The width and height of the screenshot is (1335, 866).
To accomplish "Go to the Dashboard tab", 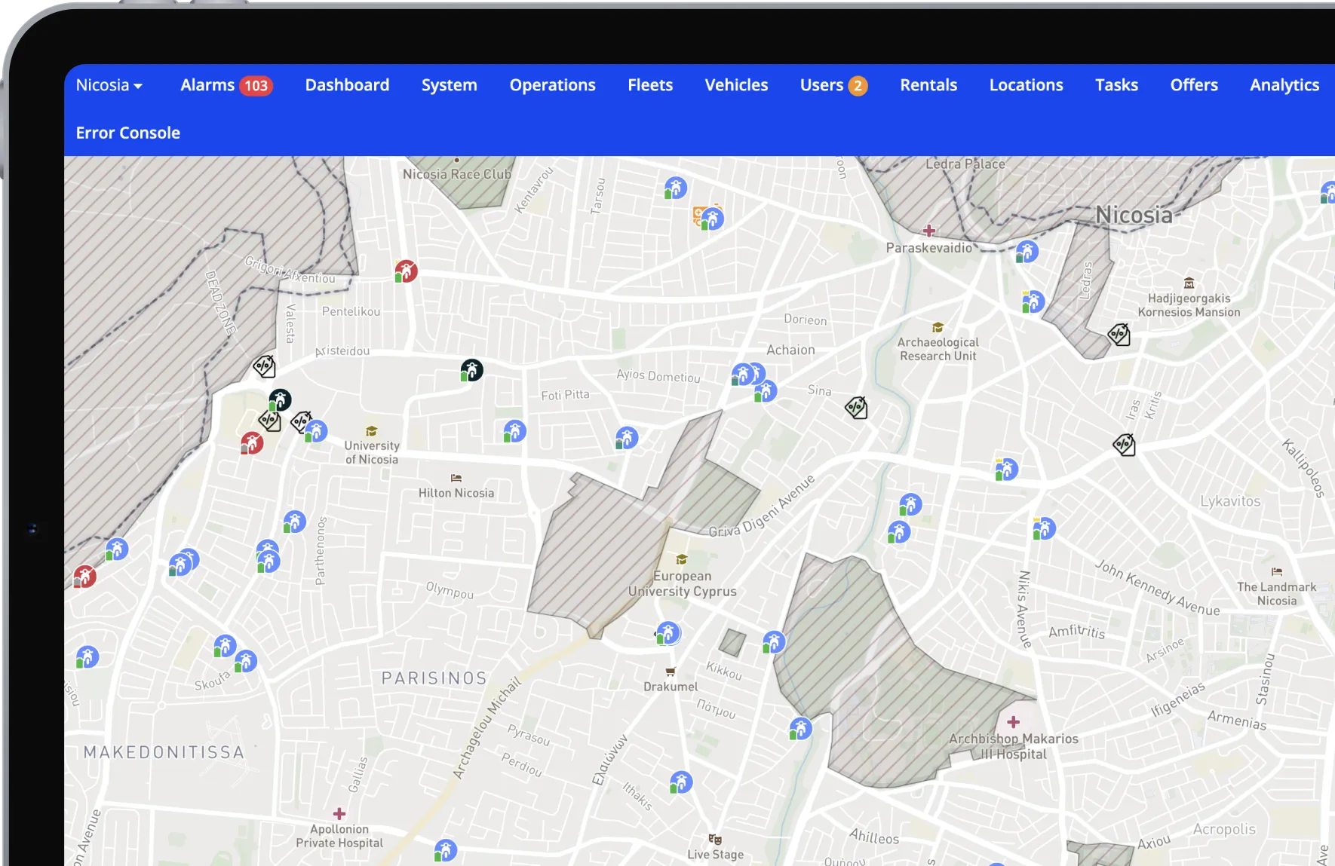I will [347, 85].
